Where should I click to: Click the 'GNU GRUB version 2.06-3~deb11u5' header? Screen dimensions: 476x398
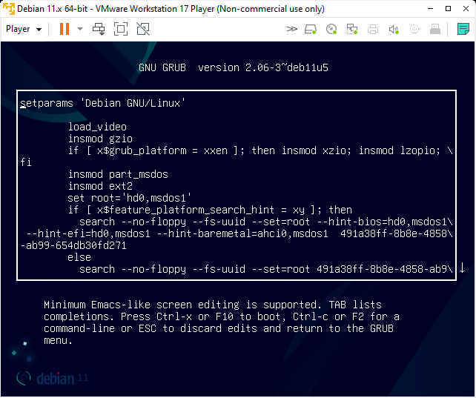click(x=234, y=67)
